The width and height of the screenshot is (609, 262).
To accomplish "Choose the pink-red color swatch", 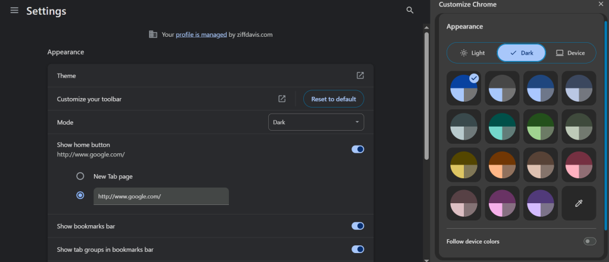I will (x=579, y=165).
